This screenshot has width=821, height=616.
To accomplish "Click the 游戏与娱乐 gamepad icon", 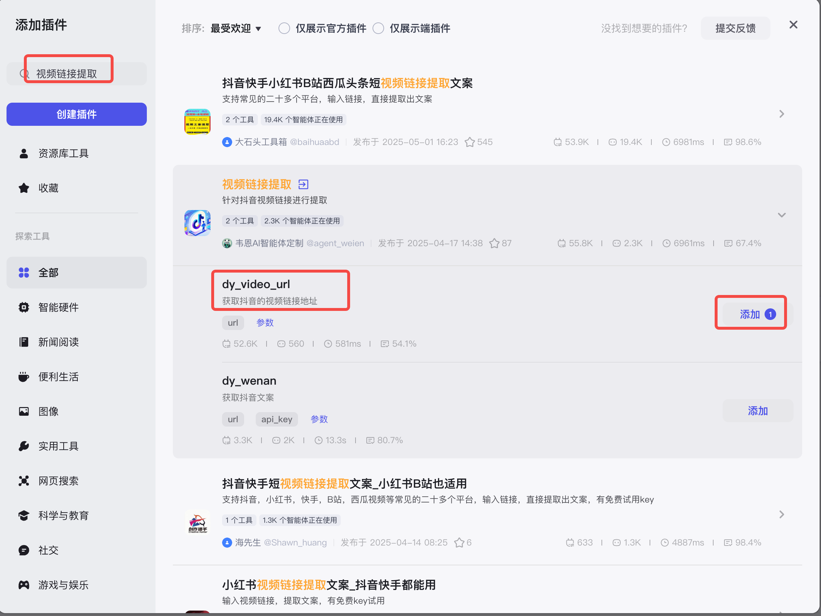I will click(24, 585).
